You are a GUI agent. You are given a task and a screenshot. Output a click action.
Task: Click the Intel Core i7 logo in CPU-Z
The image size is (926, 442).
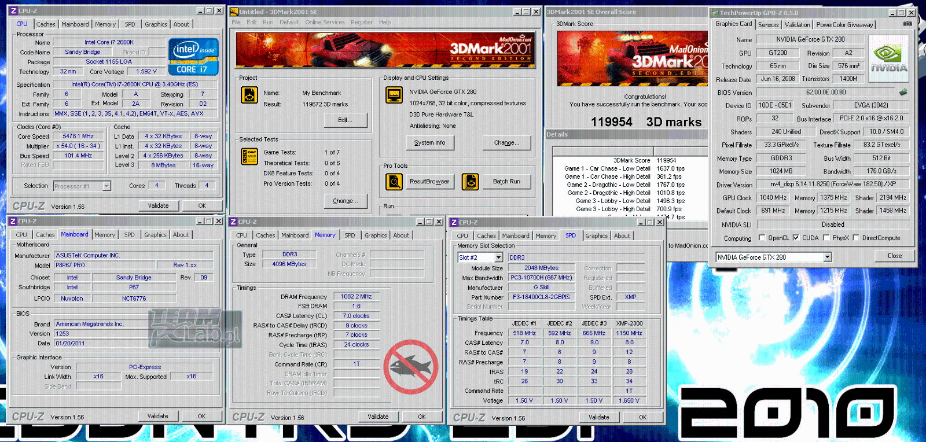point(193,57)
